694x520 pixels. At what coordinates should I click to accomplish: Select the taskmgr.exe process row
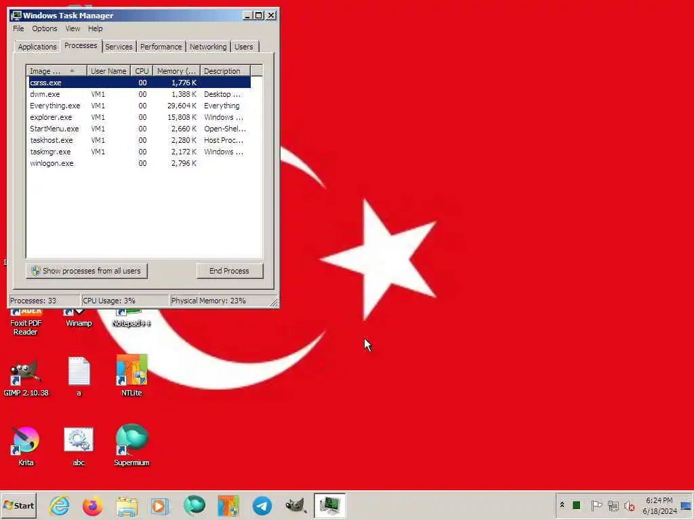click(140, 152)
